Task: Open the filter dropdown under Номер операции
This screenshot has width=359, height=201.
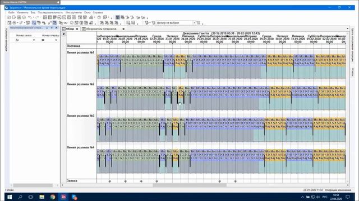Action: click(56, 40)
